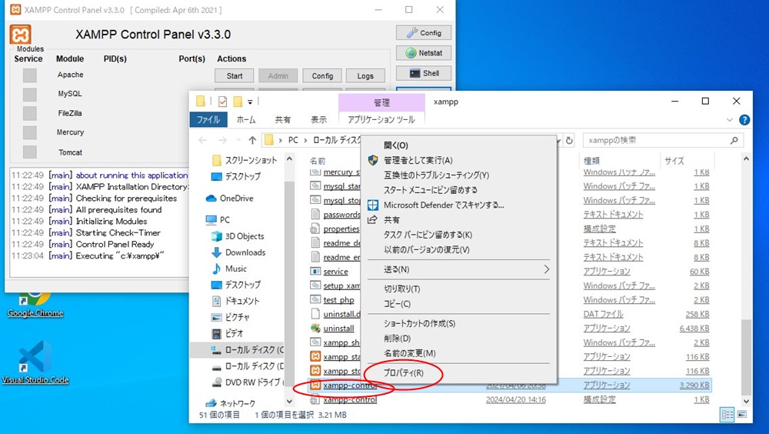Screen dimensions: 769x434
Task: Choose Microsoft Defender でスキャンする
Action: click(458, 205)
